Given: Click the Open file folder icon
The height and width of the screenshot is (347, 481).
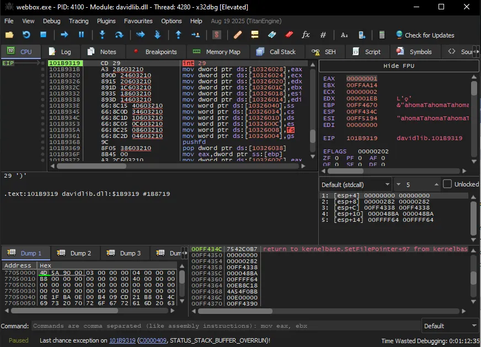Looking at the screenshot, I should pyautogui.click(x=9, y=35).
